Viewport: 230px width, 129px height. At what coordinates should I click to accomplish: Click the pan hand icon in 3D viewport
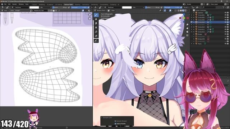tap(187, 28)
